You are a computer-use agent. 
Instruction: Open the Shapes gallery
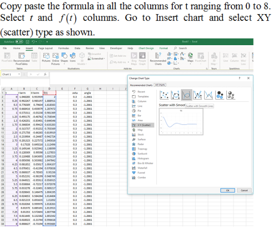(64, 58)
